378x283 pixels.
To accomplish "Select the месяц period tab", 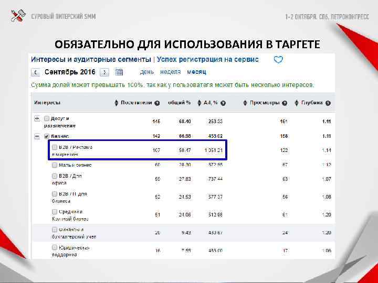I will click(196, 72).
